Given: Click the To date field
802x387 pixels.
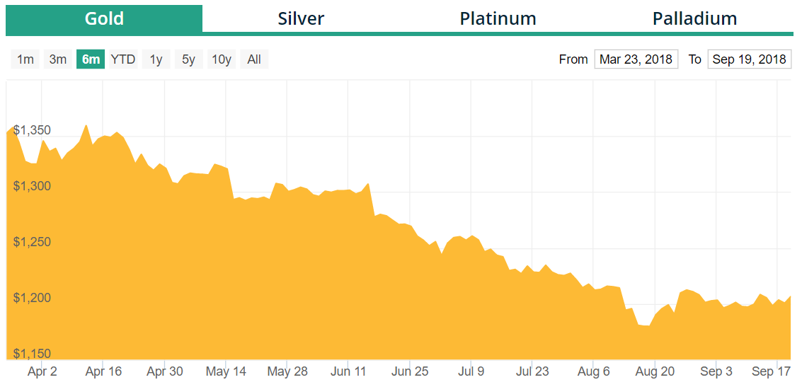Looking at the screenshot, I should click(749, 59).
